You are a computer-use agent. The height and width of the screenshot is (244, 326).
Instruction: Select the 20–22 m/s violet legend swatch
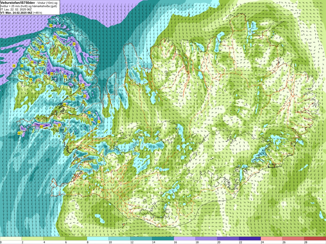pyautogui.click(x=228, y=239)
